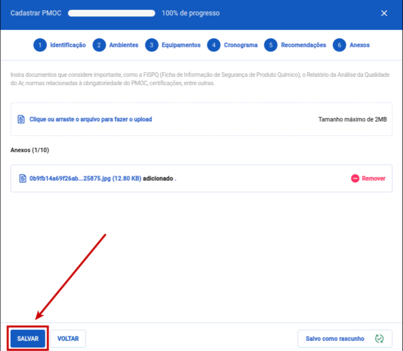Open step 2 Ambientes

(x=116, y=45)
